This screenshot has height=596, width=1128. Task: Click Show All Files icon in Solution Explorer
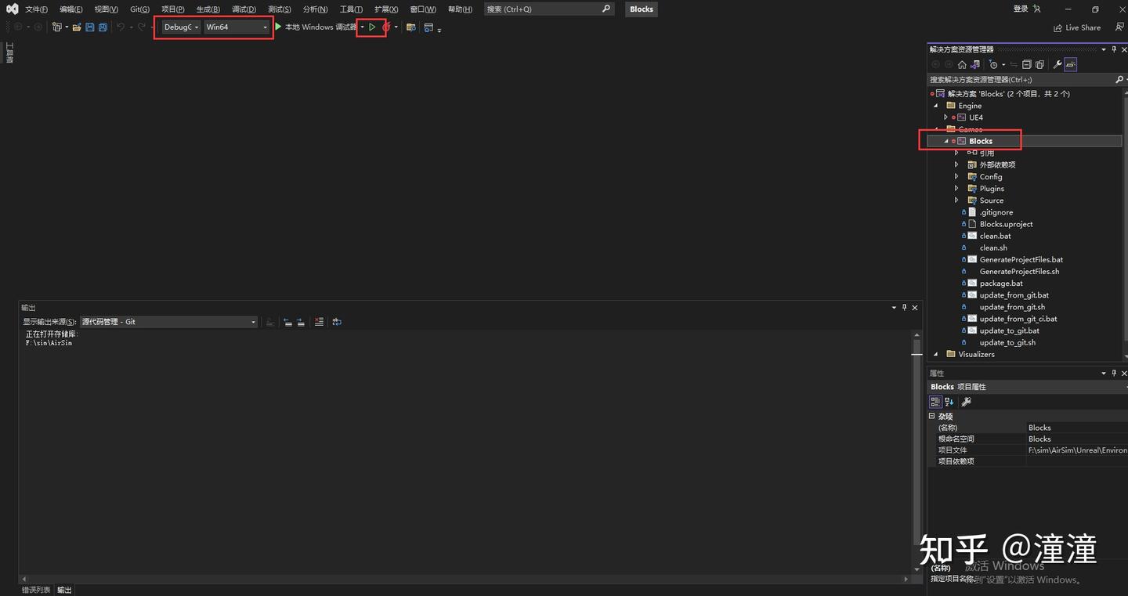1039,65
